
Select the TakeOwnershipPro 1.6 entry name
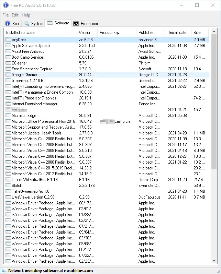[31, 191]
